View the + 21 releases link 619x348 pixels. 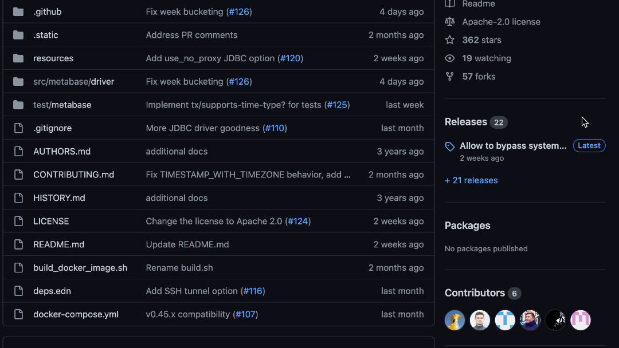[471, 180]
